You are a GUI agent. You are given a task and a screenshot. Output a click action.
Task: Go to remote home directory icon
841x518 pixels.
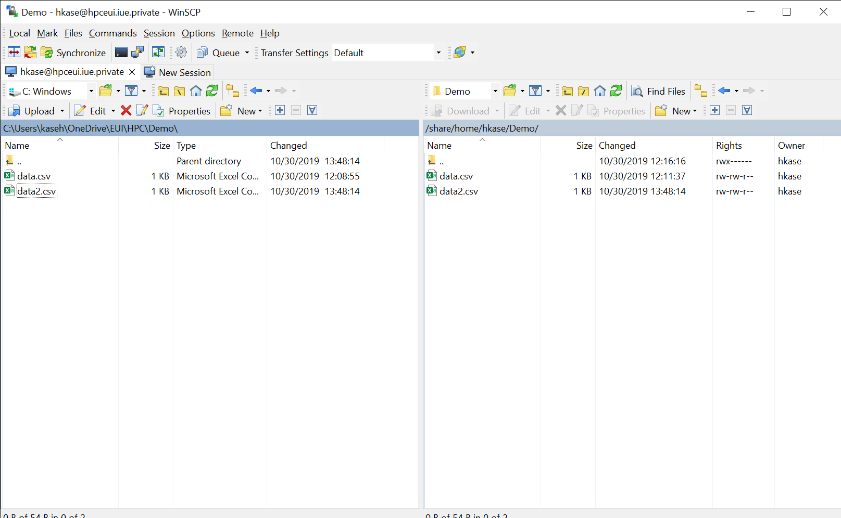pyautogui.click(x=600, y=91)
